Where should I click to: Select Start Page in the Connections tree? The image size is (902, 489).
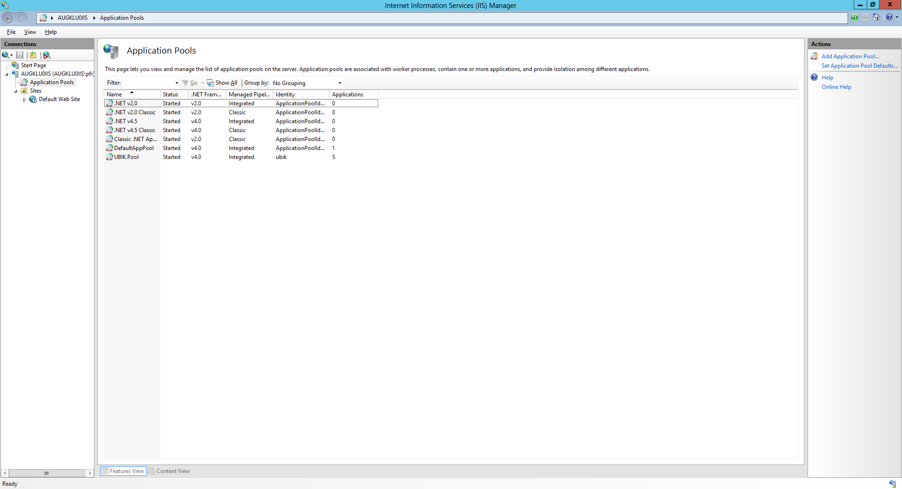tap(33, 65)
